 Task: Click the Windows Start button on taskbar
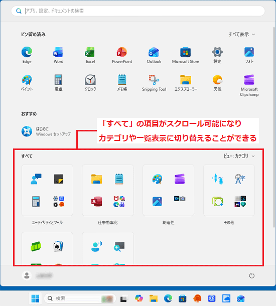tap(35, 298)
